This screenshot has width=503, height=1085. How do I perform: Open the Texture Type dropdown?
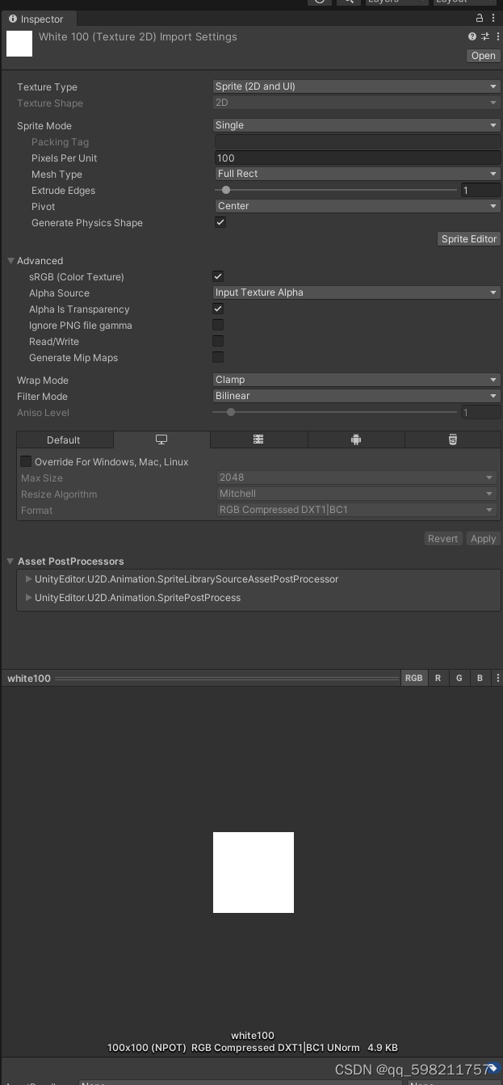click(x=355, y=86)
